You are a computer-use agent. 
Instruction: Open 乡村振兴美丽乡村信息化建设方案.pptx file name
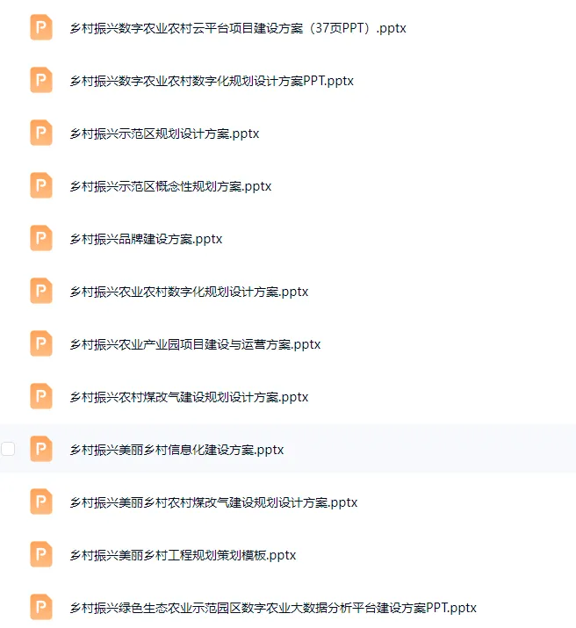(176, 450)
